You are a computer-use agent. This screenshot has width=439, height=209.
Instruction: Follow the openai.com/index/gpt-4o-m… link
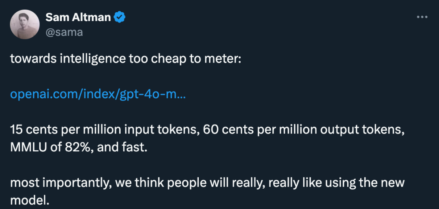point(98,94)
